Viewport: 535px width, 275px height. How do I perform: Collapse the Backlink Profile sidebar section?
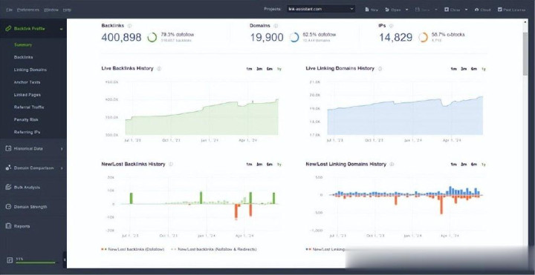pyautogui.click(x=62, y=29)
